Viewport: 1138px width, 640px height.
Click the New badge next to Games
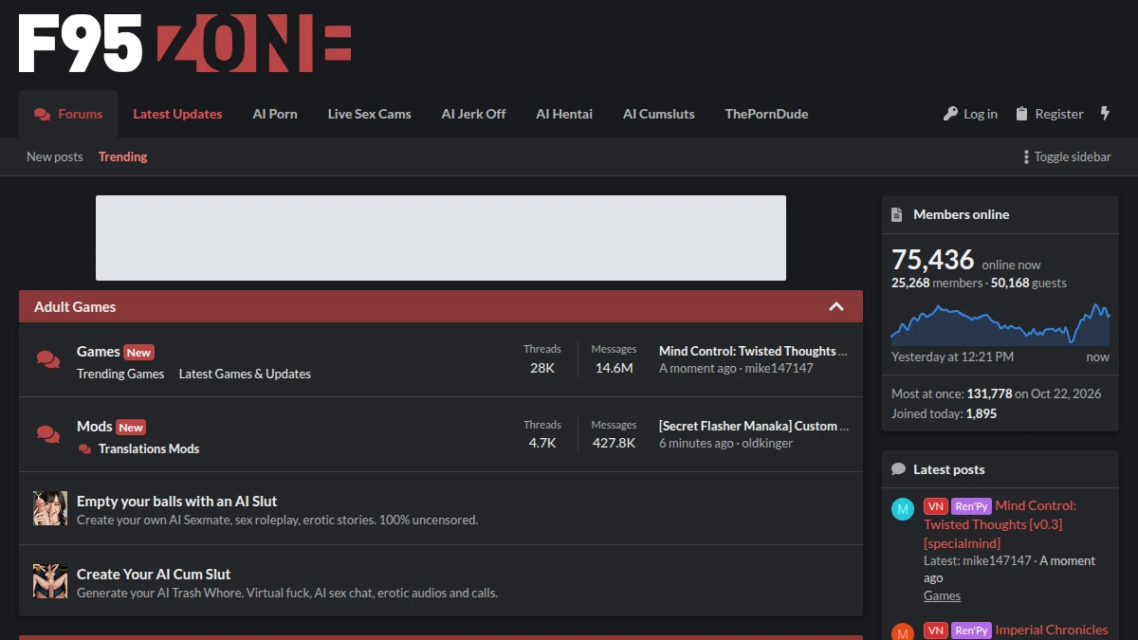pyautogui.click(x=138, y=353)
